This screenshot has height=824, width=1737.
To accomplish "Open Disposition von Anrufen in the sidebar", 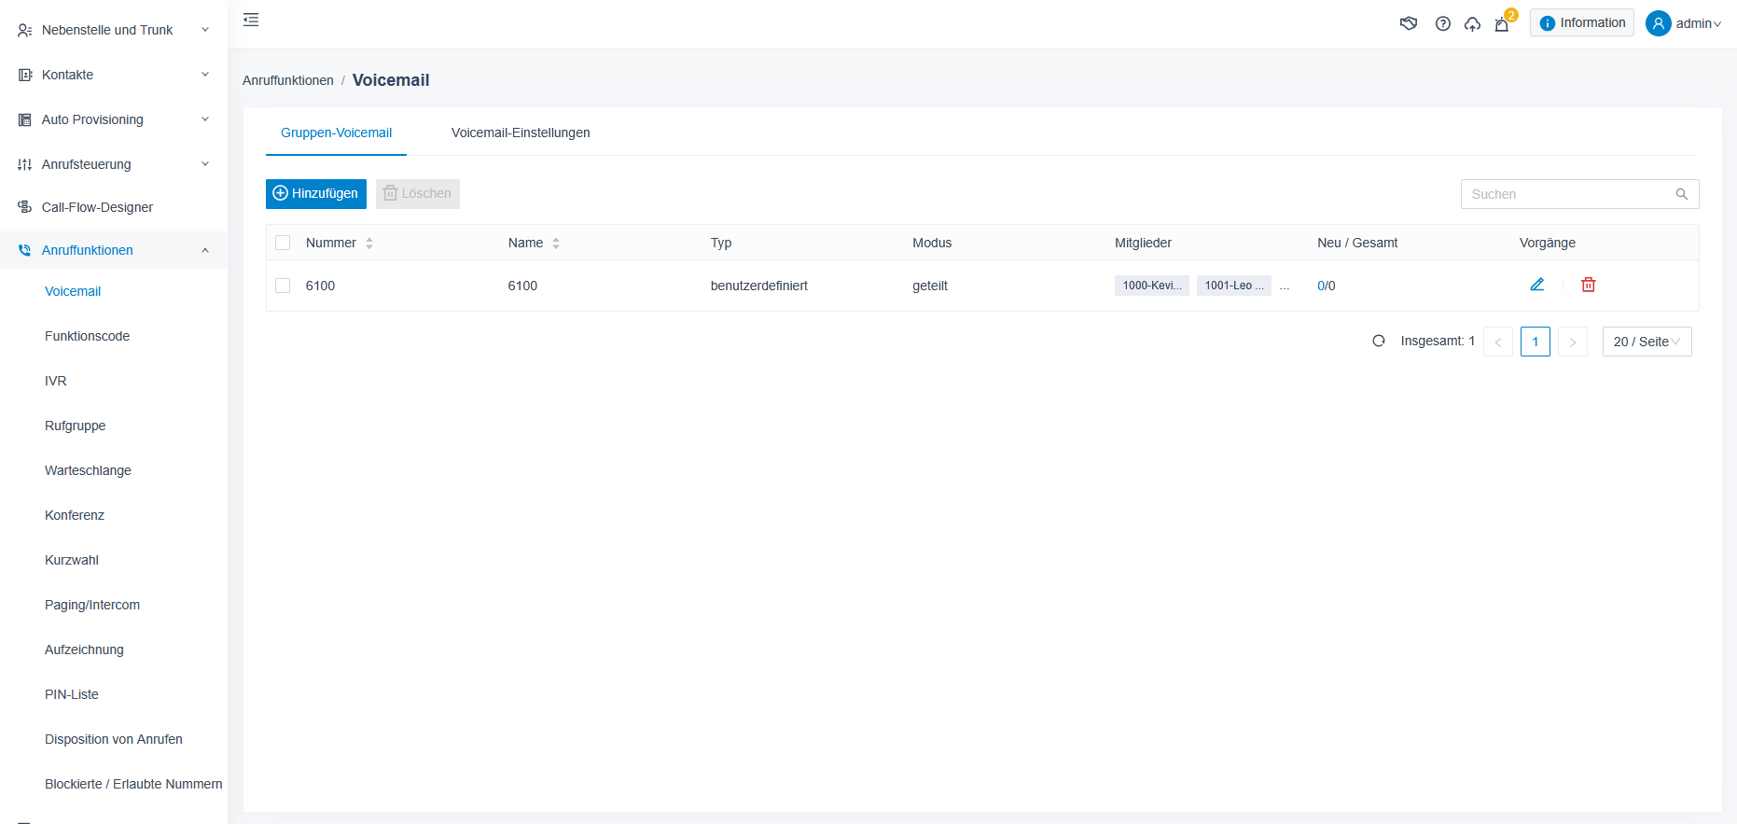I will click(x=114, y=739).
